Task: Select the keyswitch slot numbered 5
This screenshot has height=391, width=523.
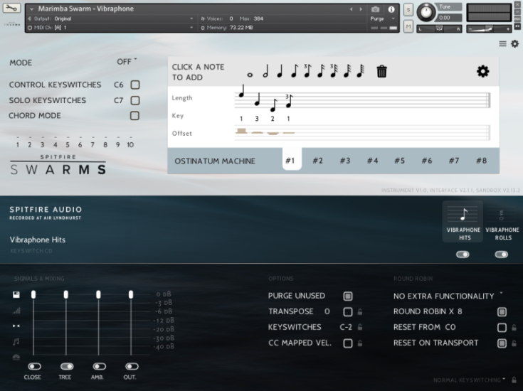Action: 68,144
